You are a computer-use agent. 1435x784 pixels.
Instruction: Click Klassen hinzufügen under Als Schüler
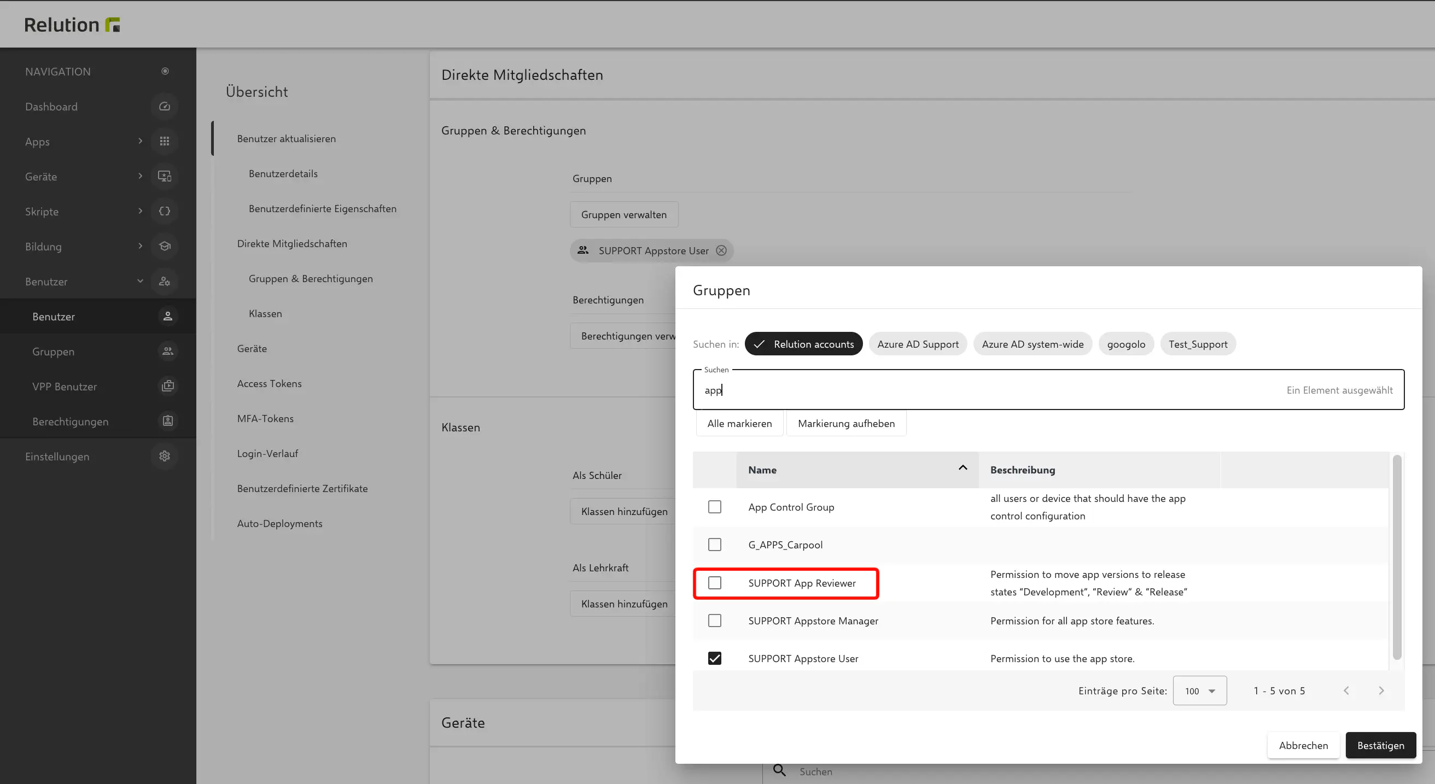[623, 511]
